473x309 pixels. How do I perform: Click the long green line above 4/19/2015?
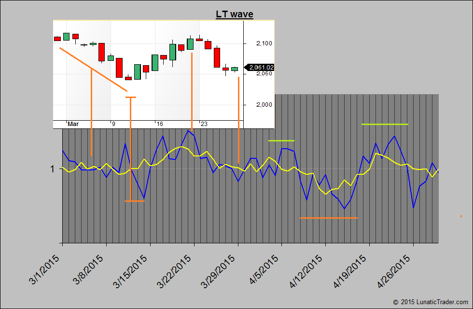coord(385,125)
